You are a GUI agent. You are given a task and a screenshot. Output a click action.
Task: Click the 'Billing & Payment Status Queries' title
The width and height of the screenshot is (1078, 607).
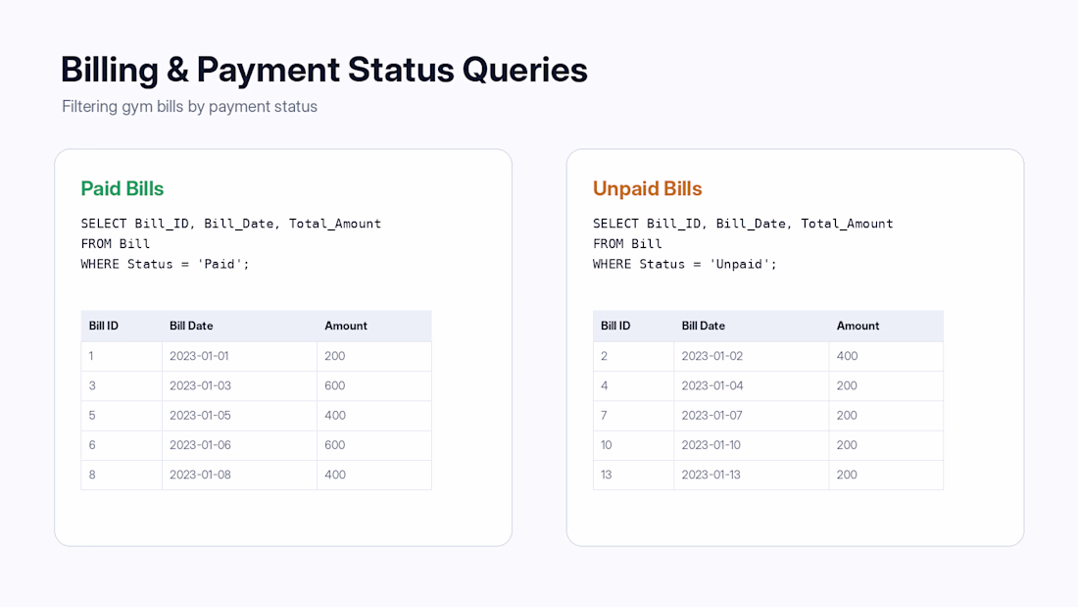click(x=323, y=71)
